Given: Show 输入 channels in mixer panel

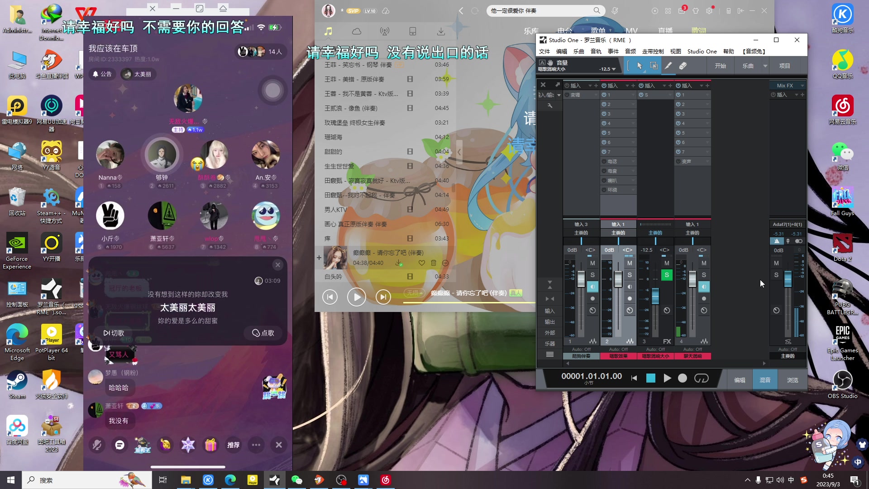Looking at the screenshot, I should (x=549, y=311).
